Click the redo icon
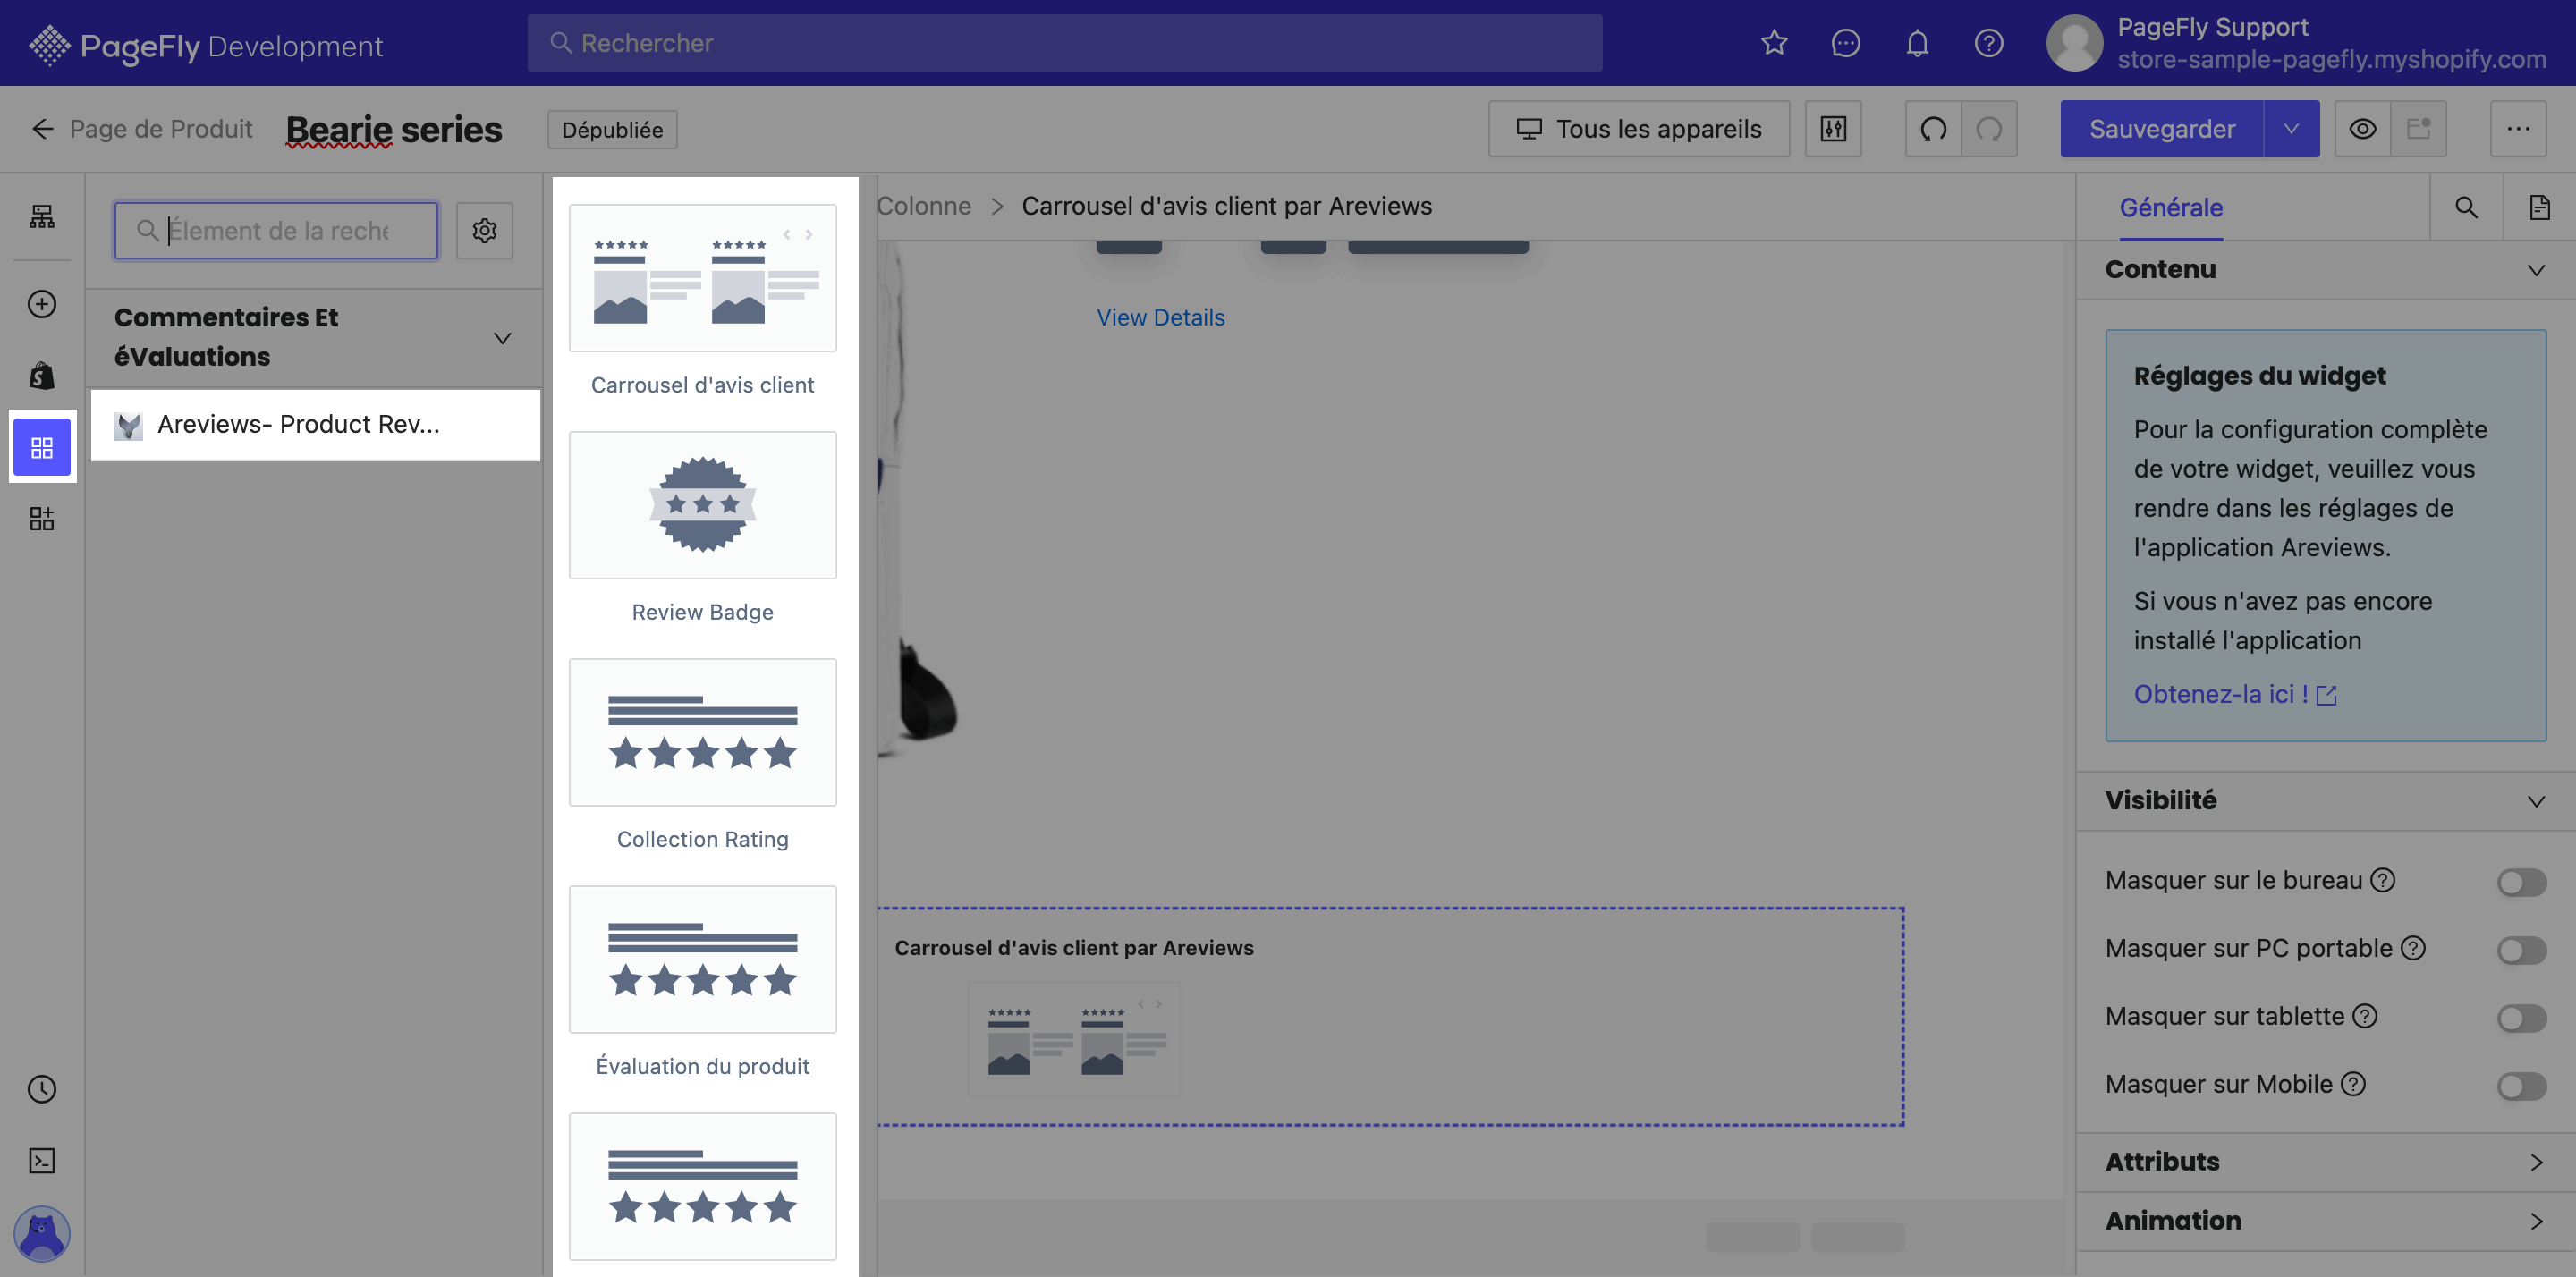 (x=1989, y=129)
